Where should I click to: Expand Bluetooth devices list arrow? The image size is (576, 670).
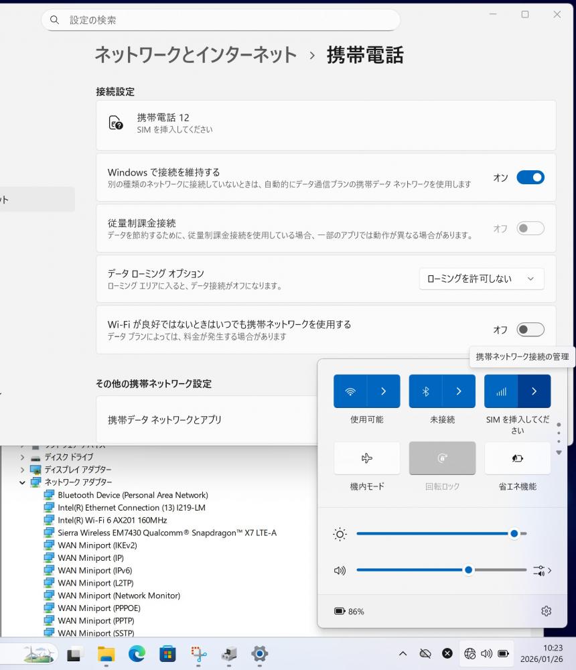tap(459, 391)
